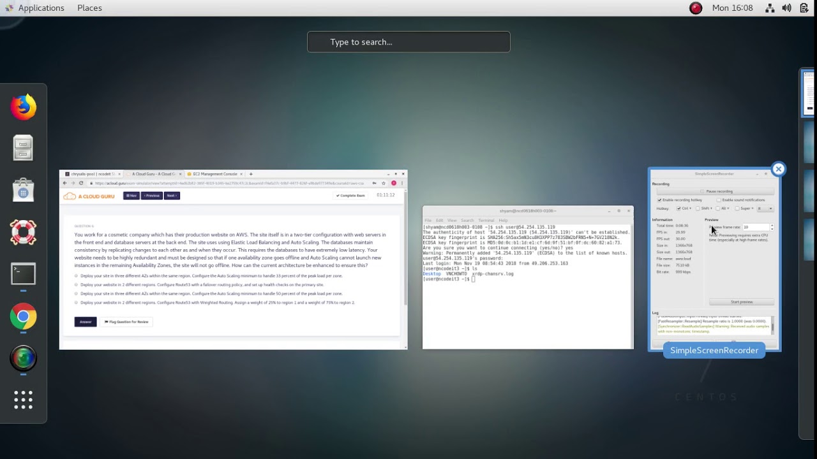The width and height of the screenshot is (817, 459).
Task: Open File menu in terminal window
Action: (428, 220)
